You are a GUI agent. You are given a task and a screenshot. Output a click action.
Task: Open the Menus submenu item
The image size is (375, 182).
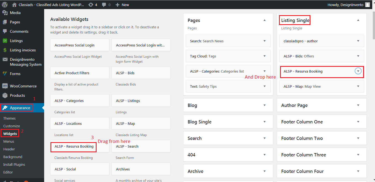(9, 141)
